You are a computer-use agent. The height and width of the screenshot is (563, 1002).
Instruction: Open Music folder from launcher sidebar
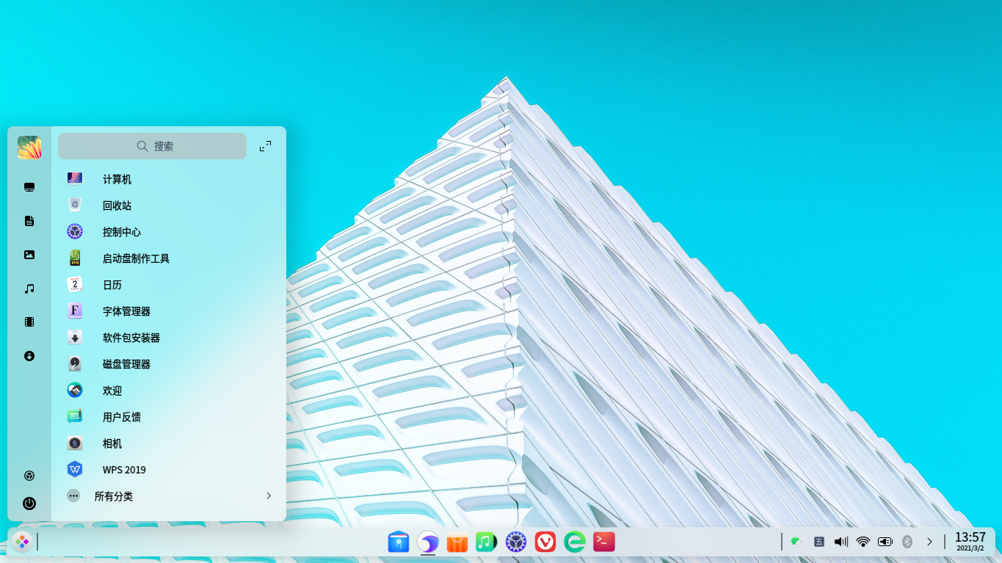click(x=29, y=288)
